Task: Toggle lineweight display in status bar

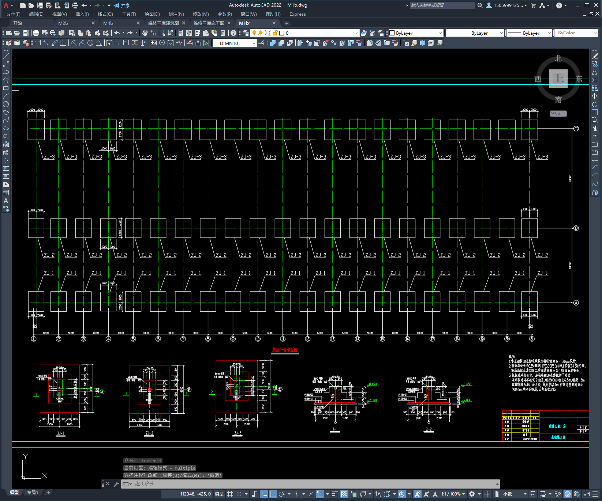Action: pyautogui.click(x=335, y=494)
